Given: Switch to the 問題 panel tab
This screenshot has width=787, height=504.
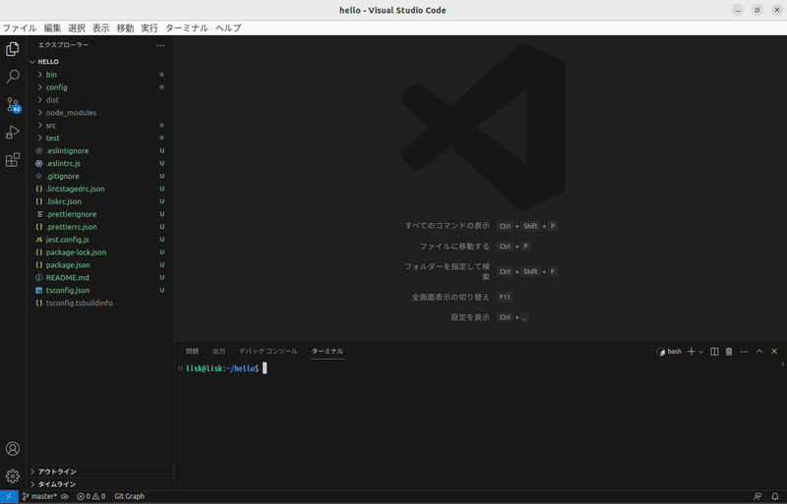Looking at the screenshot, I should [x=192, y=351].
